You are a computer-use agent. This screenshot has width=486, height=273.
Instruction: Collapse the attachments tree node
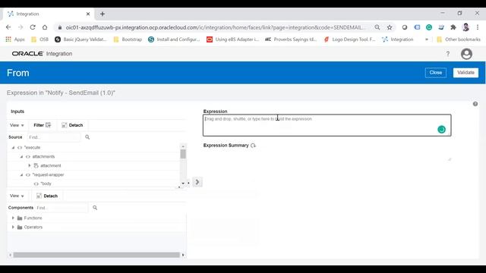click(21, 157)
